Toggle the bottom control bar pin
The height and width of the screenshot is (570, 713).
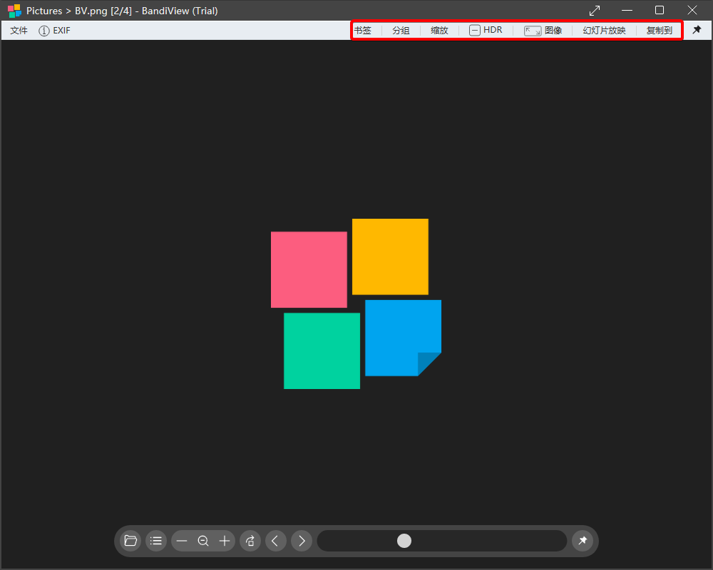click(583, 541)
